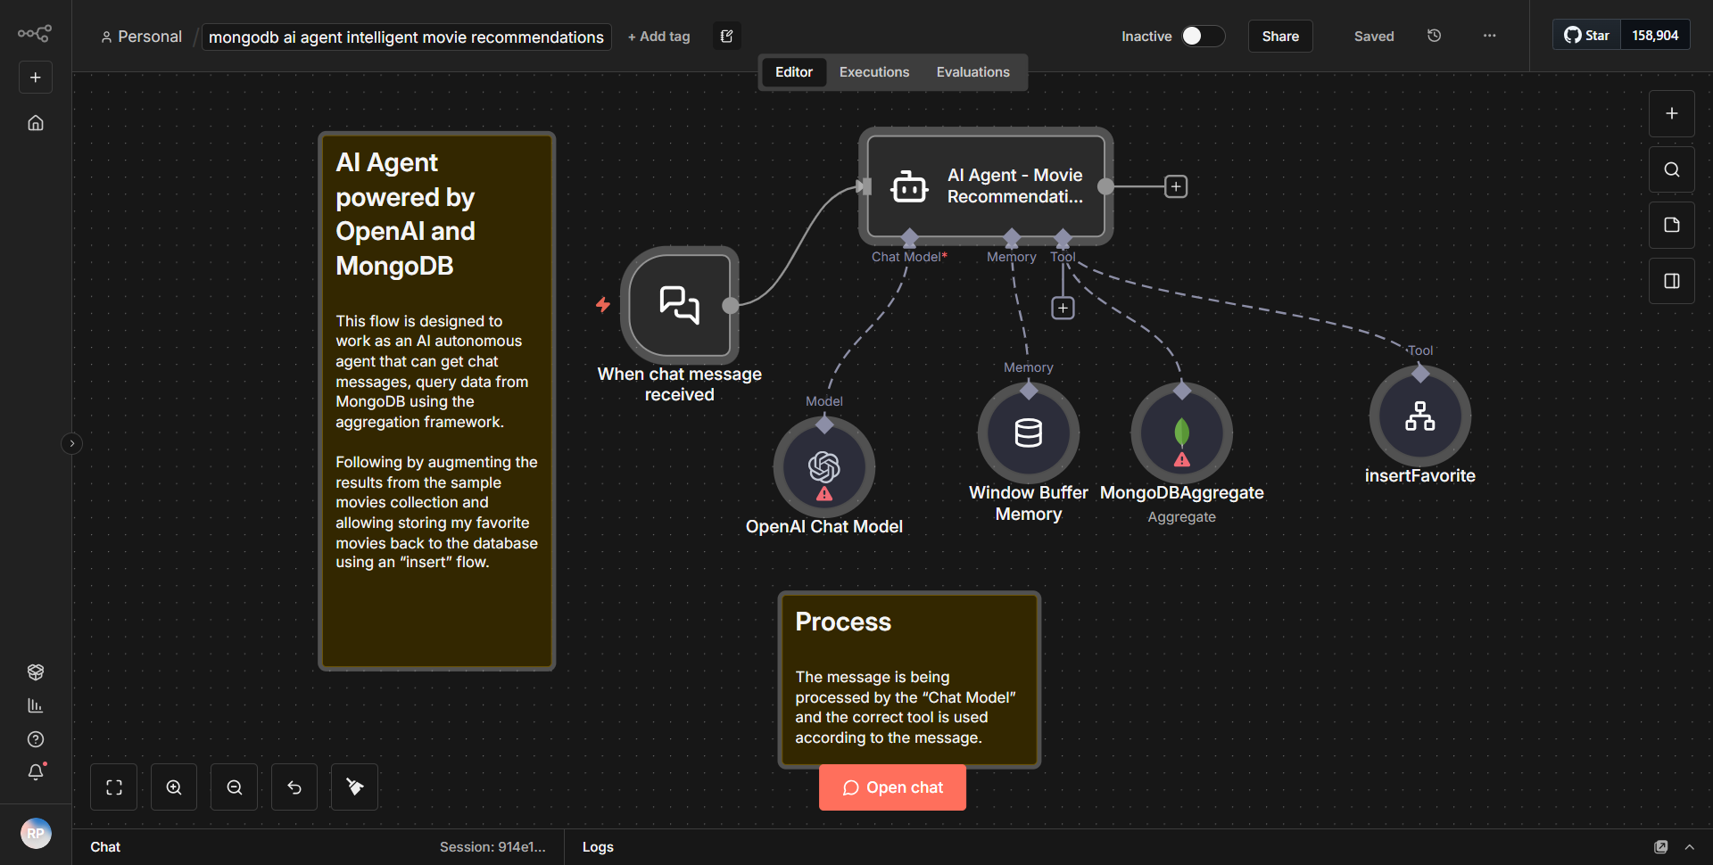Open the notifications bell icon
Viewport: 1713px width, 865px height.
[x=36, y=772]
